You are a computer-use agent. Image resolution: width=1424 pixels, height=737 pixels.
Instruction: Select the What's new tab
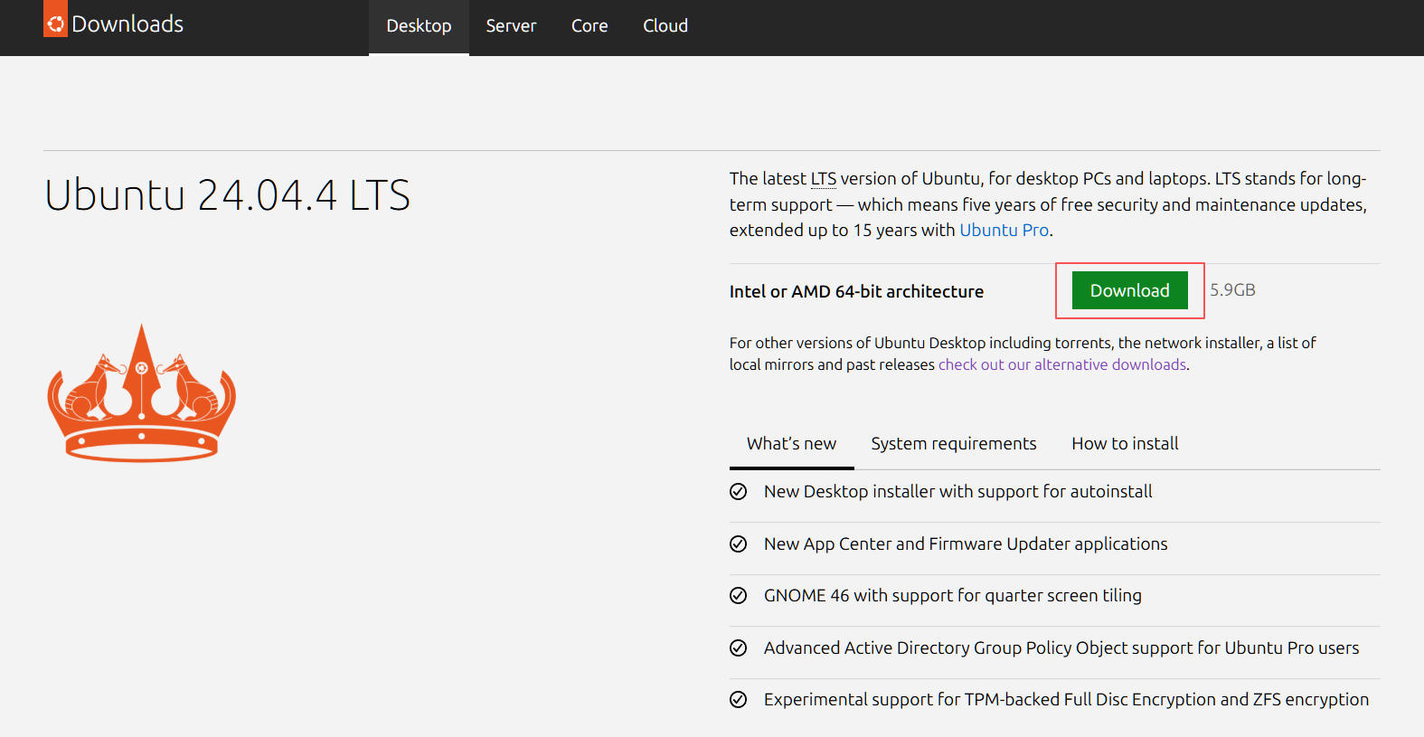pyautogui.click(x=791, y=444)
